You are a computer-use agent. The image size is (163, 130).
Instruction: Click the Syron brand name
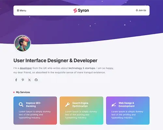83,10
